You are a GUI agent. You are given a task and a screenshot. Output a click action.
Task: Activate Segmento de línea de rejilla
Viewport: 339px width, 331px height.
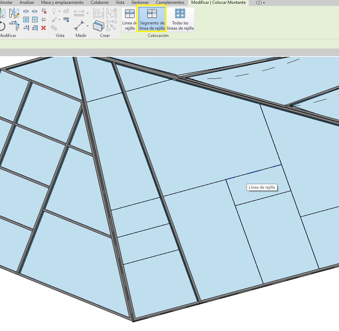click(152, 20)
